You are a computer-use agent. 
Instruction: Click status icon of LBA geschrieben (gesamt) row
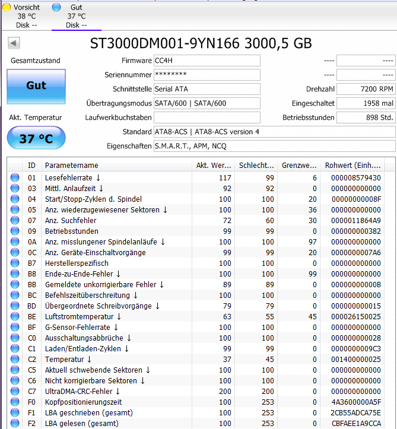point(15,412)
